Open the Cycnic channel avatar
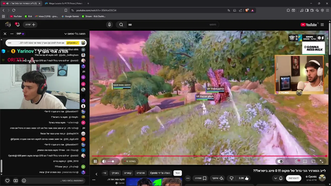This screenshot has width=331, height=186. (322, 178)
